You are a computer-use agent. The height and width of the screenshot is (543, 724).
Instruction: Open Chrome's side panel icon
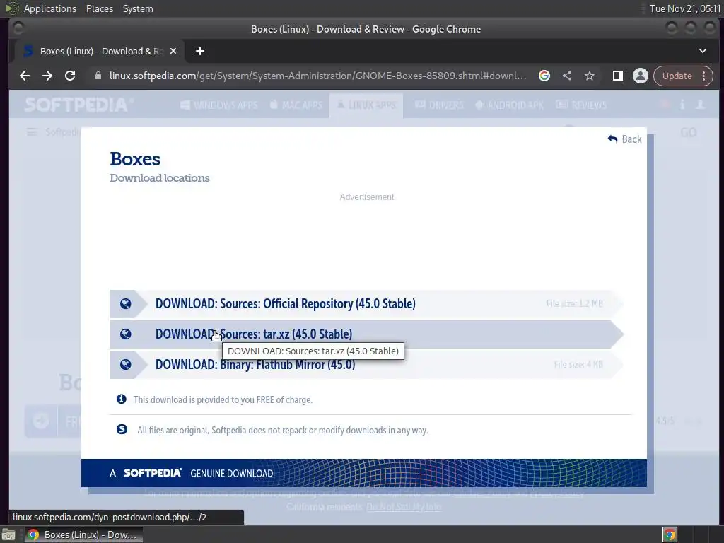click(x=618, y=76)
